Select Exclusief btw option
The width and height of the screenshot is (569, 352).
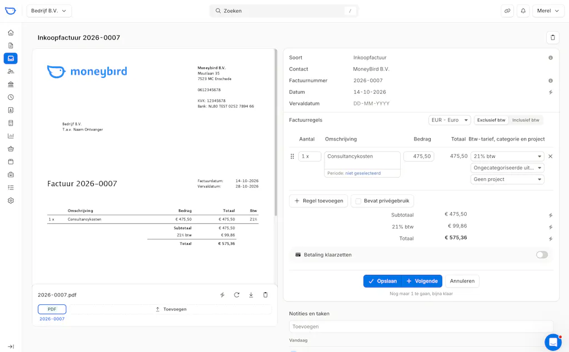click(x=491, y=120)
